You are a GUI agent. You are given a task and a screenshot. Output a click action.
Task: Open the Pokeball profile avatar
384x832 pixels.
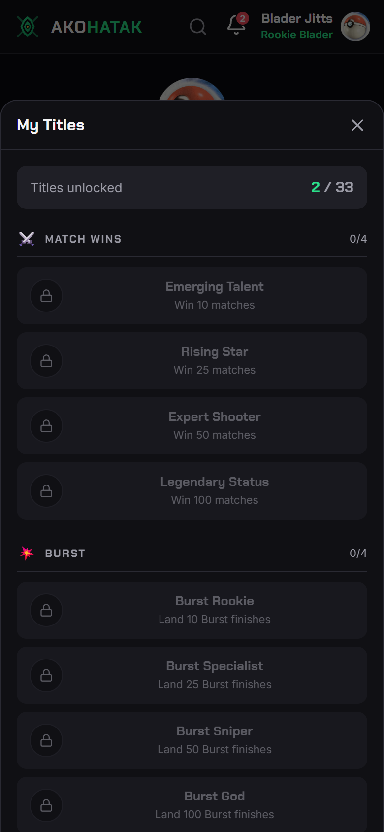tap(355, 27)
